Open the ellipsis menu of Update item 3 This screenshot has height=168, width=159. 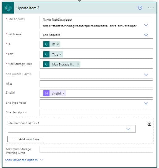coord(151,8)
